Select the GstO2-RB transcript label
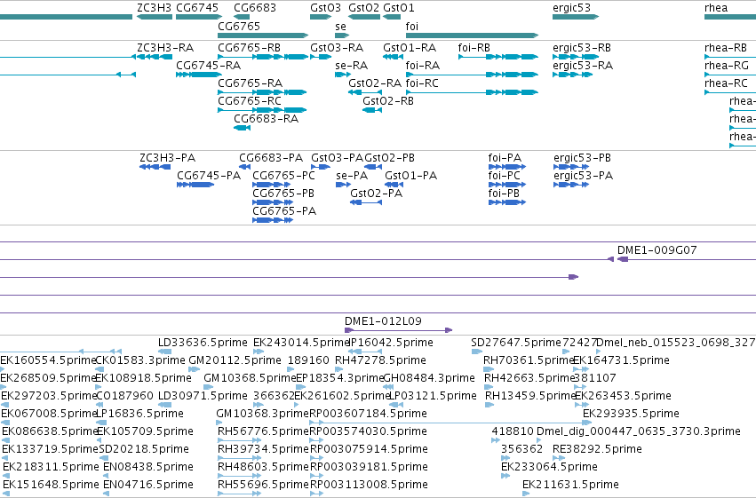The width and height of the screenshot is (756, 498). click(x=388, y=101)
